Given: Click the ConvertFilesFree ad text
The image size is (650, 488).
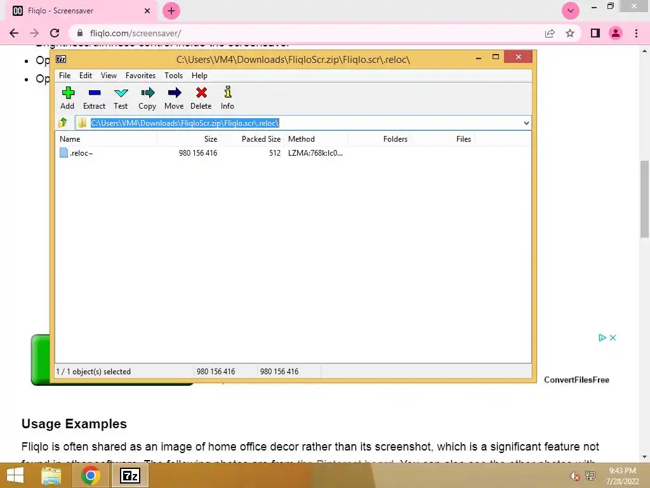Looking at the screenshot, I should [x=576, y=380].
